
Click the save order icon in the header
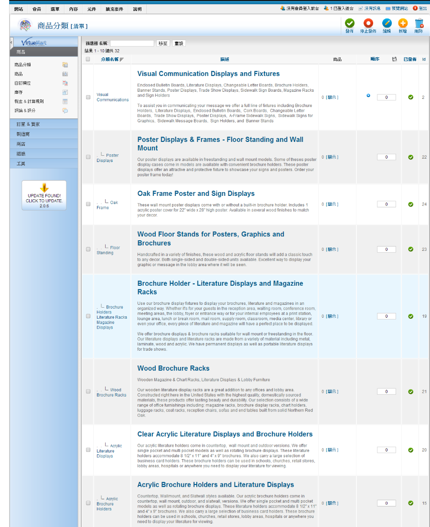pyautogui.click(x=394, y=59)
